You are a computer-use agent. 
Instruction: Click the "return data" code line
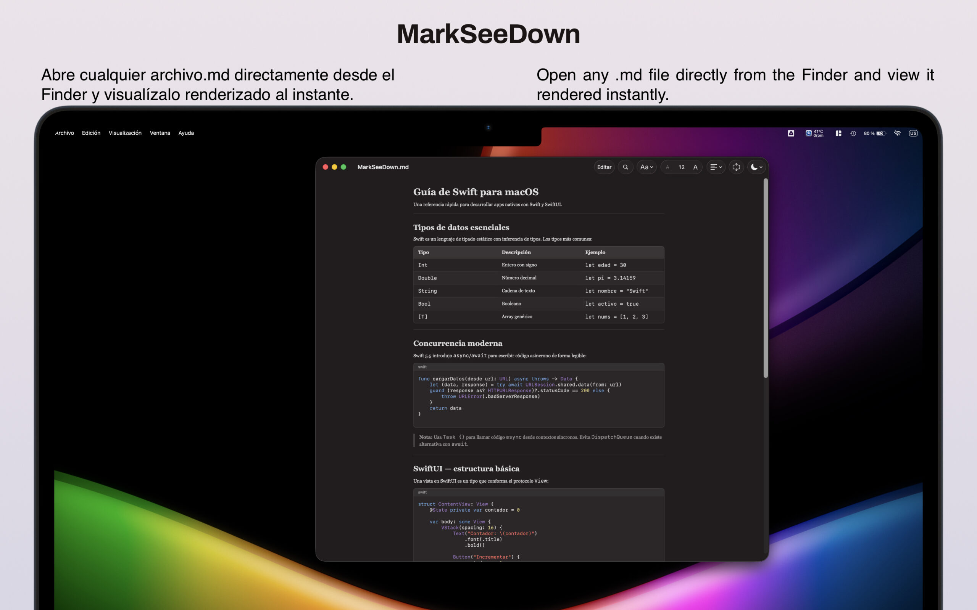click(x=445, y=408)
